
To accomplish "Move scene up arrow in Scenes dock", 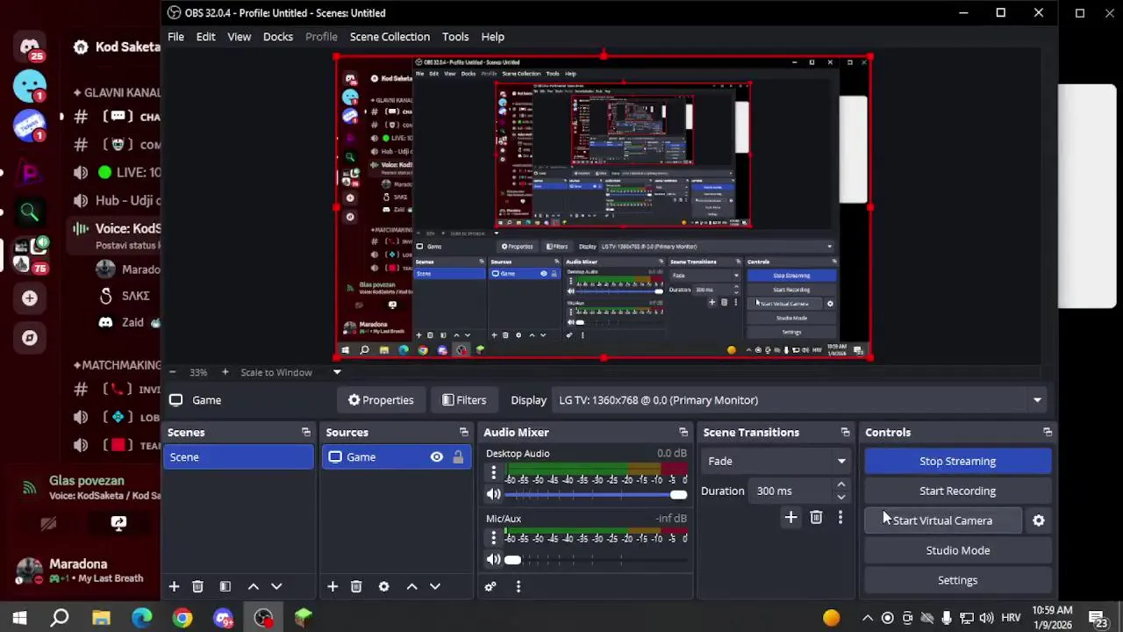I will pyautogui.click(x=253, y=586).
